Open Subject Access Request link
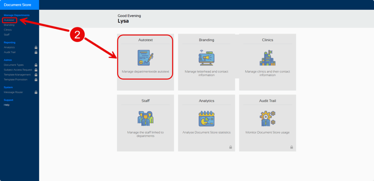Viewport: 374px width, 181px height. tap(18, 70)
